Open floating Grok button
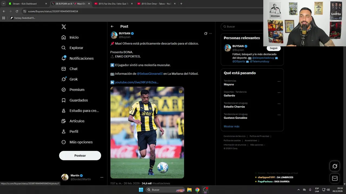Screen dimensions: 346x194 [335, 166]
